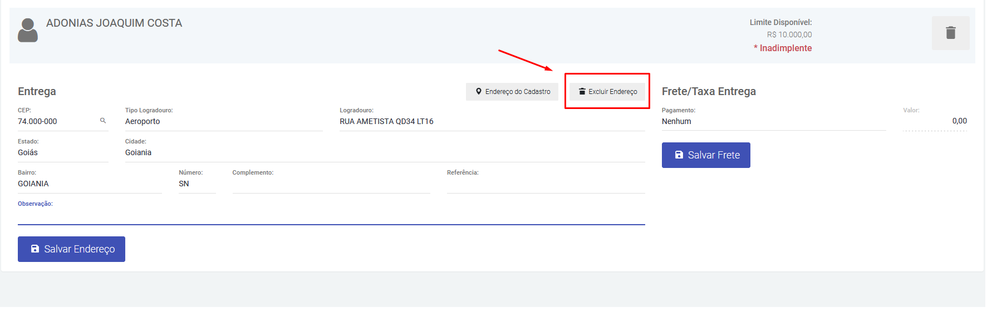Click the CEP search magnifier icon
Viewport: 987px width, 312px height.
(103, 121)
